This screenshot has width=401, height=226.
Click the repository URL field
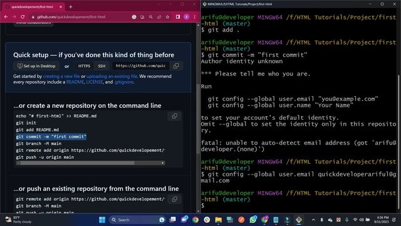[140, 66]
